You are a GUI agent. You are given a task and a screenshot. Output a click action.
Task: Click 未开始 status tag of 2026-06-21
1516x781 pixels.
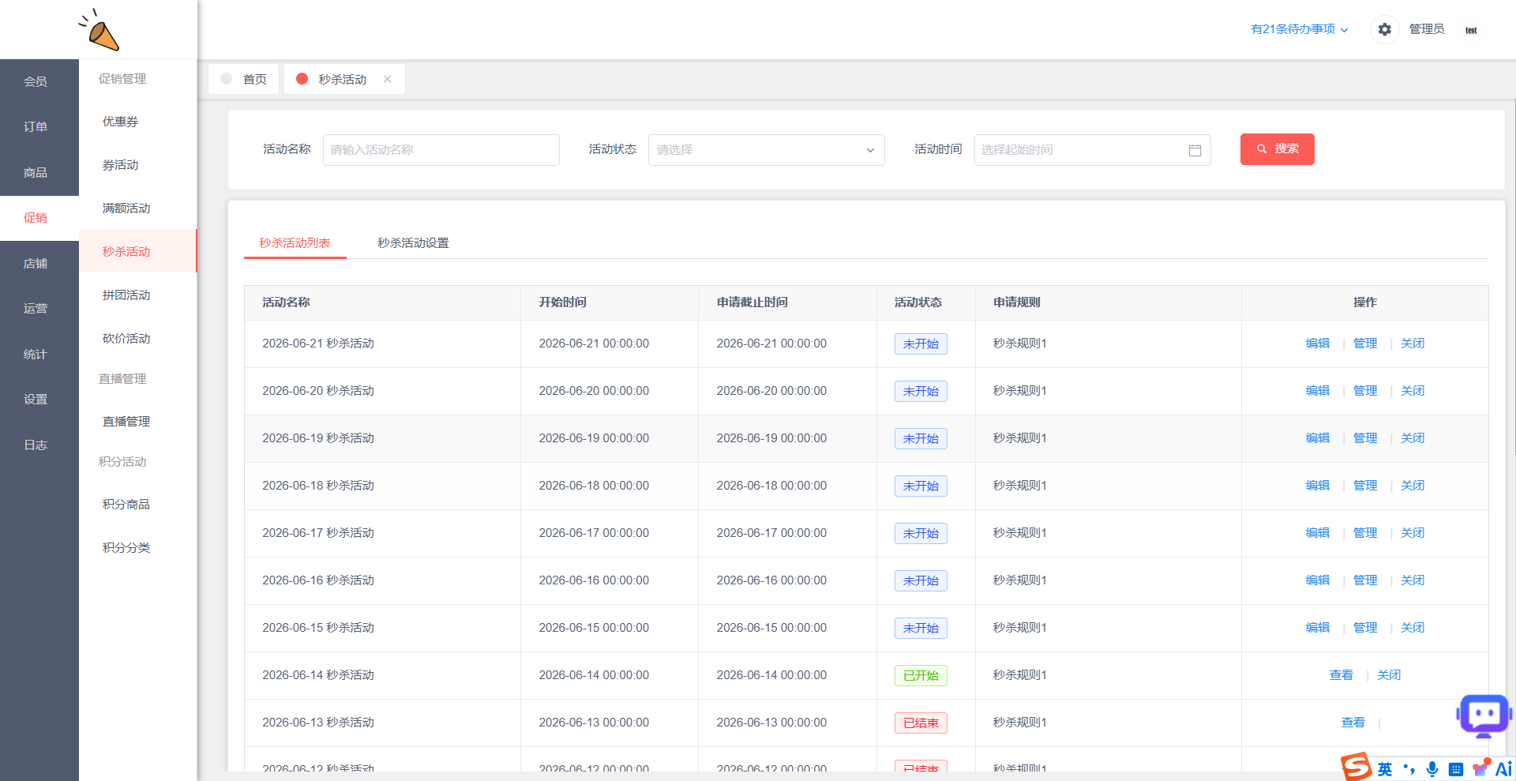[921, 344]
